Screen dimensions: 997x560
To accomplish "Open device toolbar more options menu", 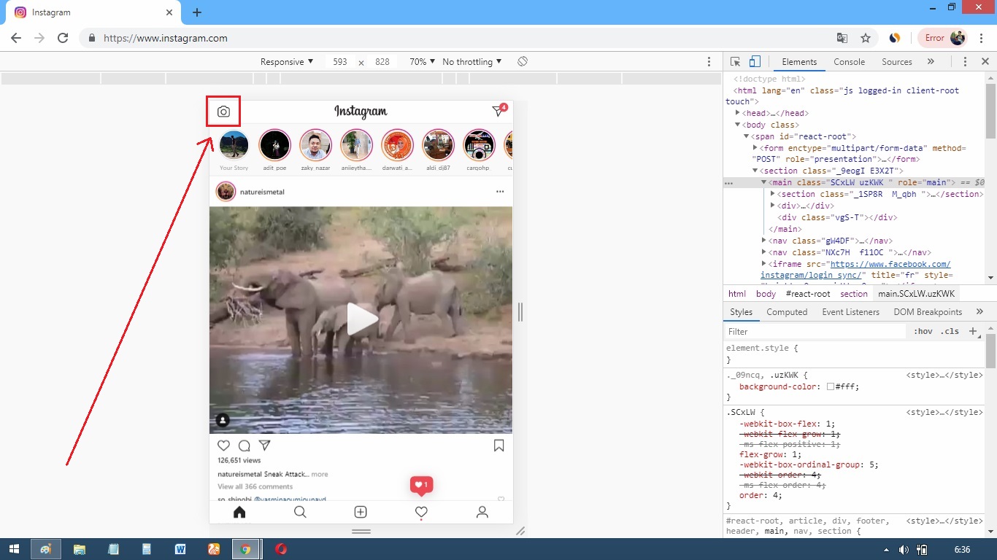I will [709, 62].
